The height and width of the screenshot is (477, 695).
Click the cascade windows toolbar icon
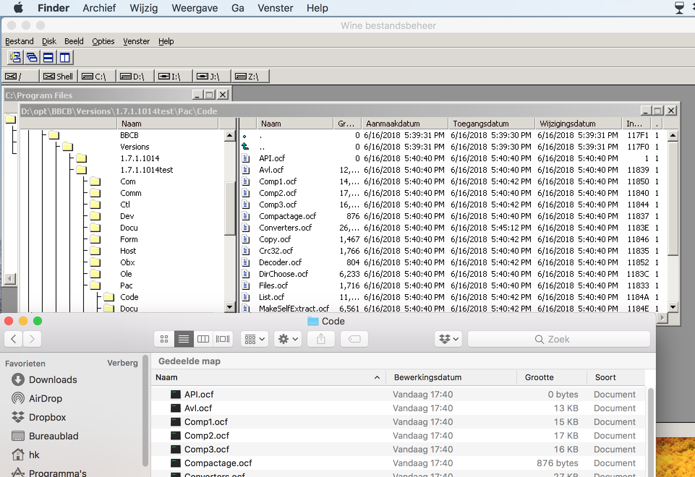click(32, 57)
